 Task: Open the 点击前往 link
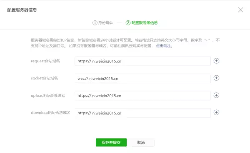click(x=163, y=46)
